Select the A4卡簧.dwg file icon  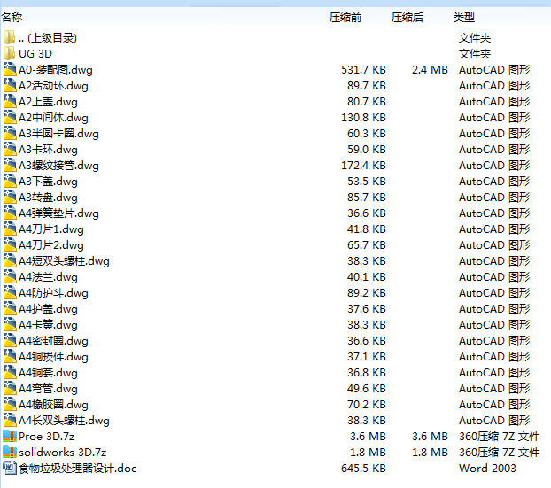tap(10, 325)
